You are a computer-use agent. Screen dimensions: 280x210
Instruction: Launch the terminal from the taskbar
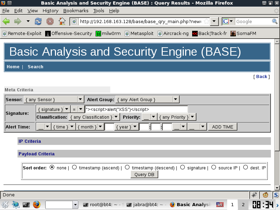pos(26,205)
